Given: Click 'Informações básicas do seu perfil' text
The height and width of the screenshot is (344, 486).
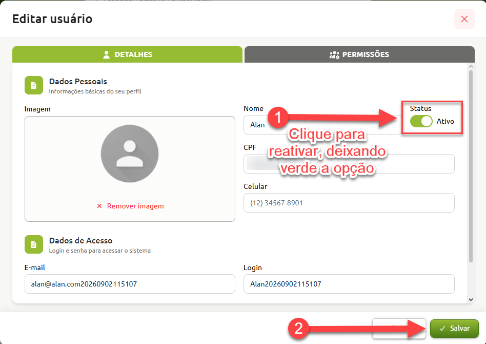Looking at the screenshot, I should pos(95,91).
